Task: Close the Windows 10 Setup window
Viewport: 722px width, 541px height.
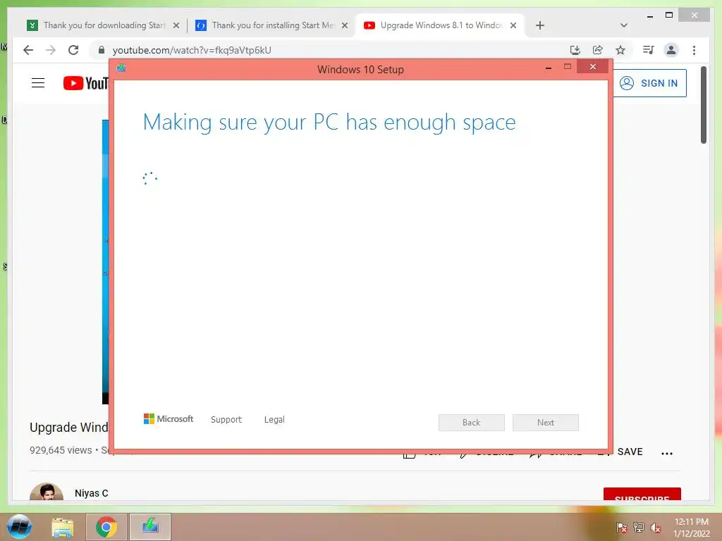Action: (x=592, y=67)
